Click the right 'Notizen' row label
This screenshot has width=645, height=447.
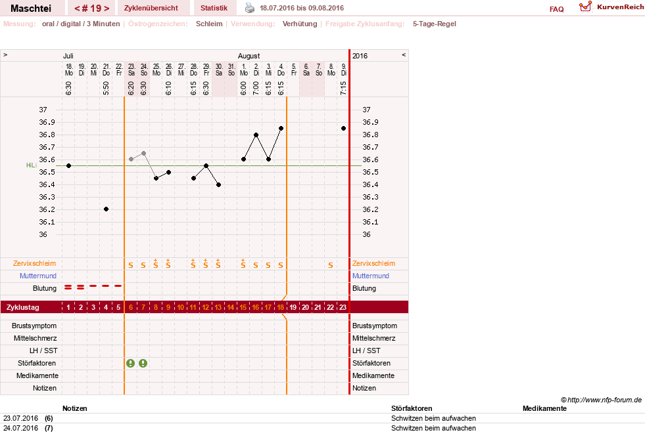(x=364, y=388)
